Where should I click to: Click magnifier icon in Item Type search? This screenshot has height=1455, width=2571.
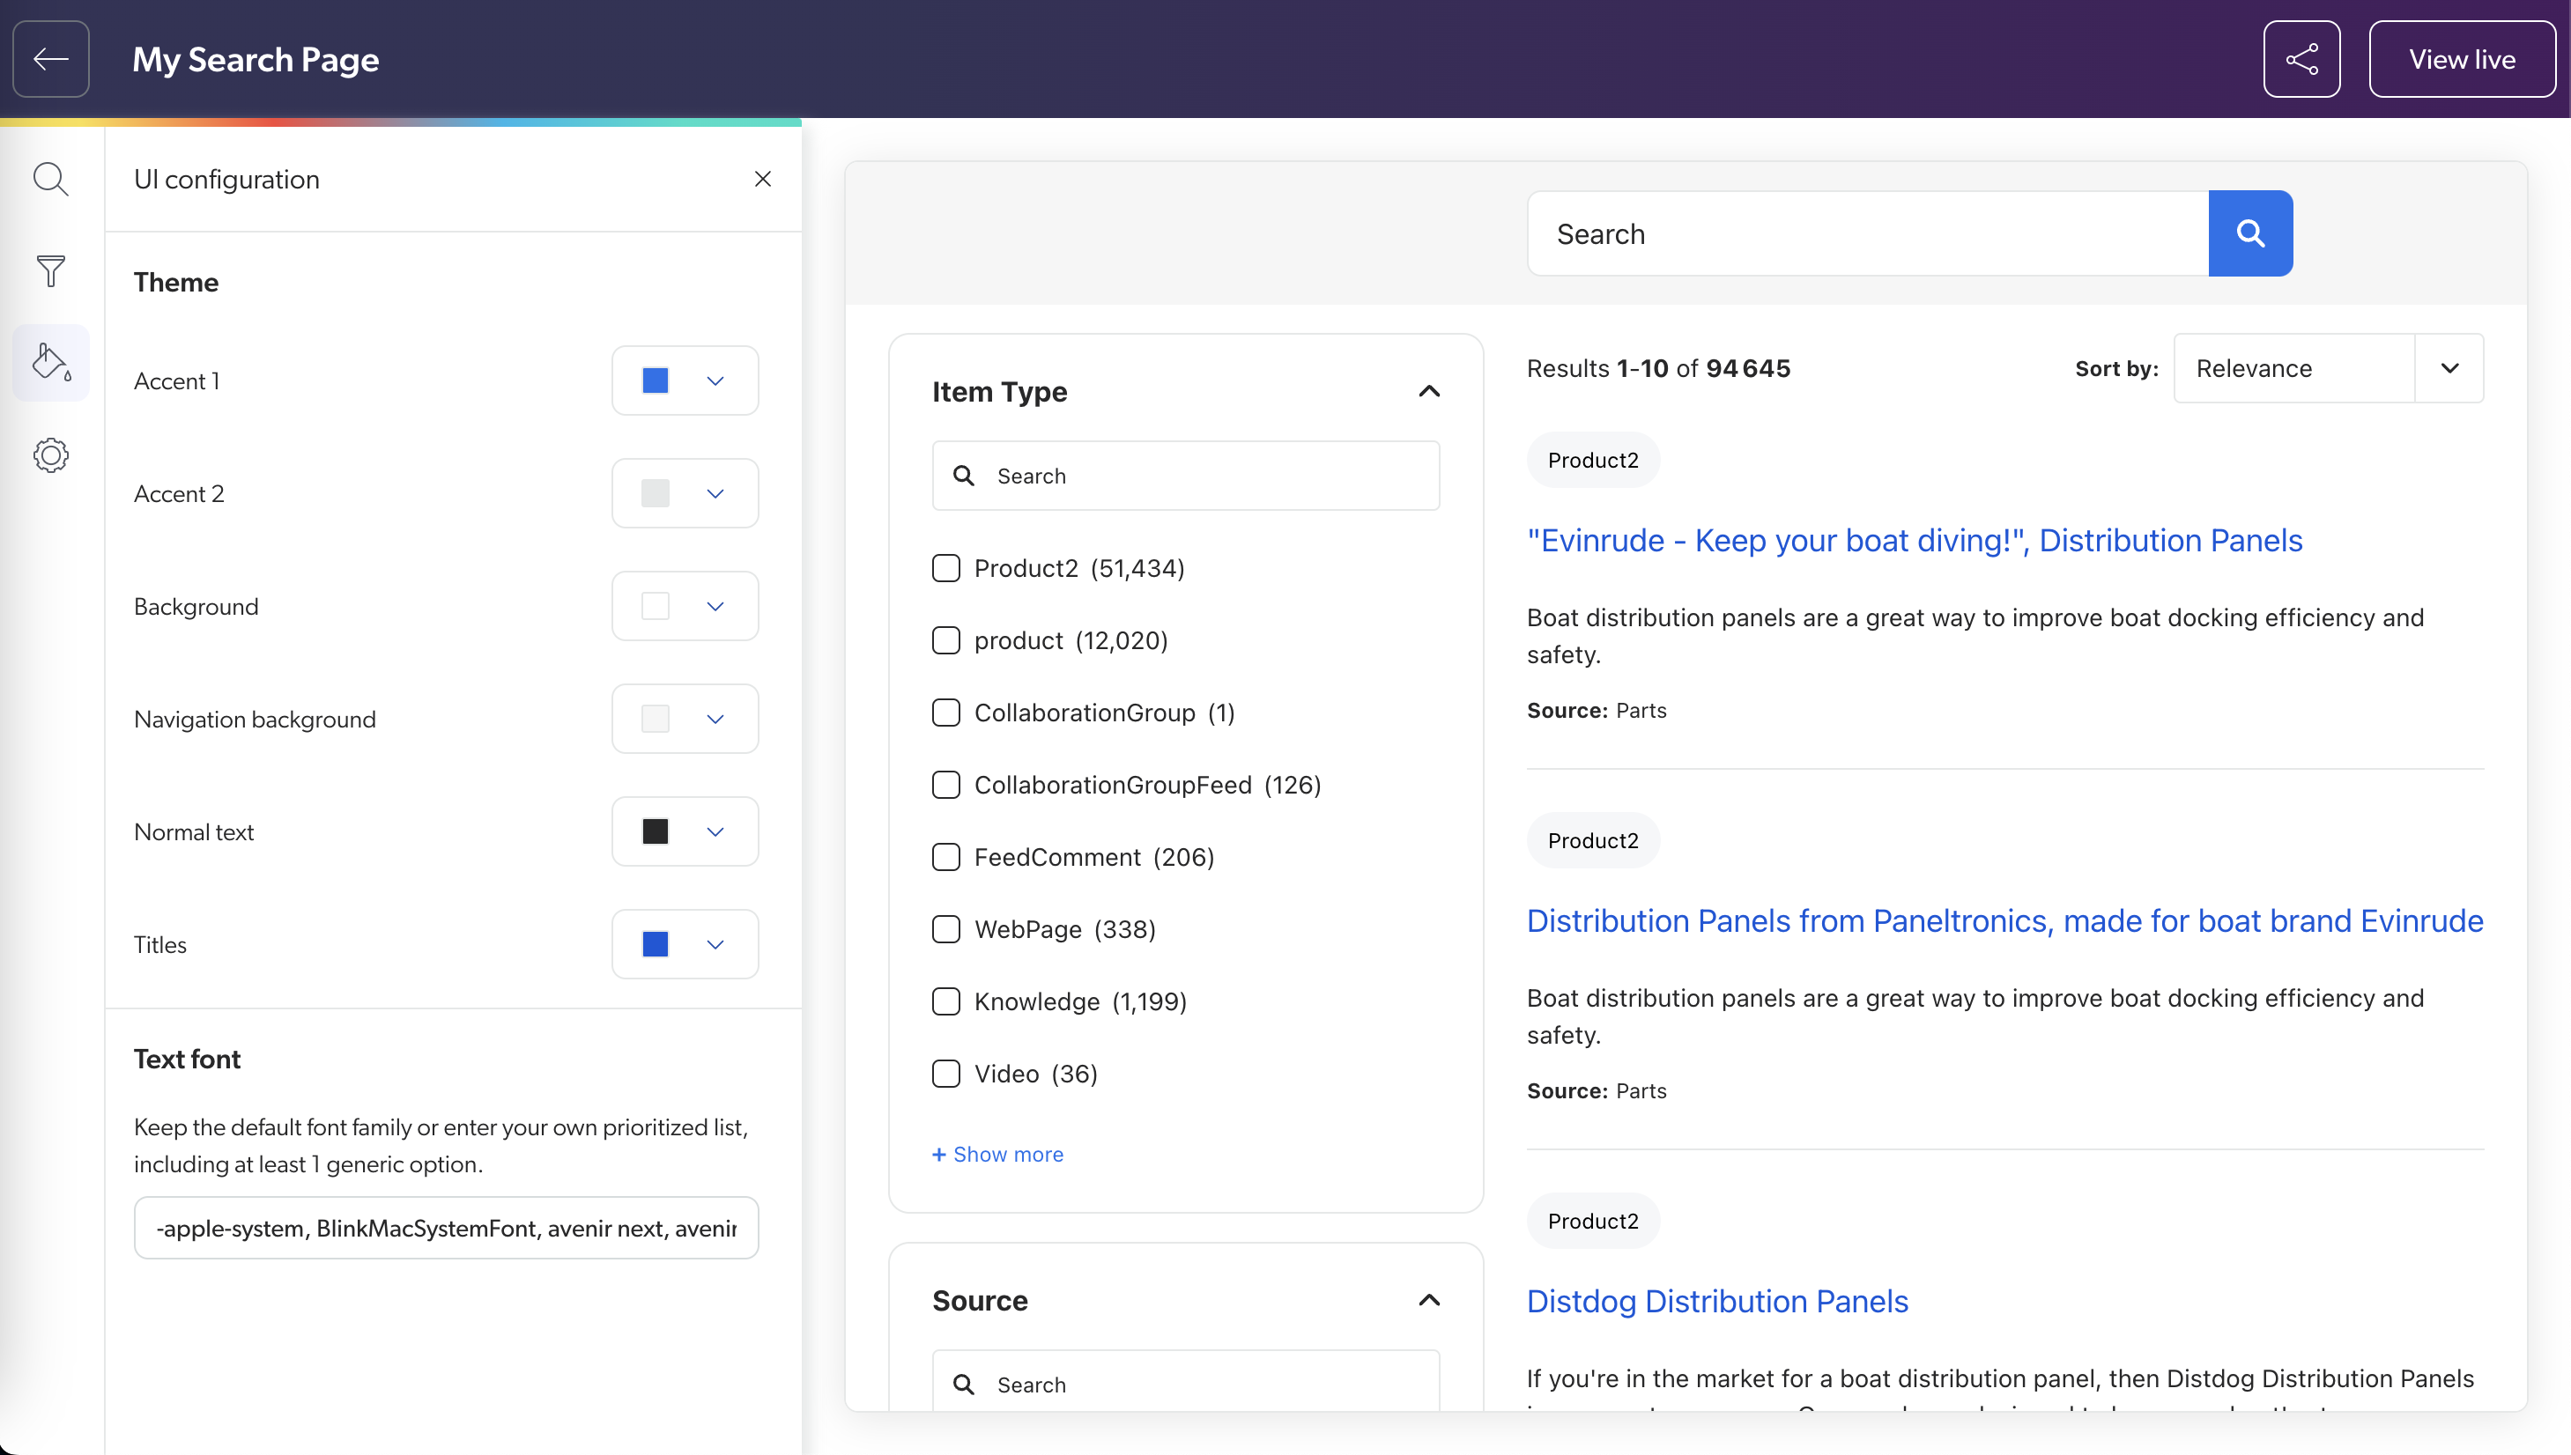click(x=964, y=476)
